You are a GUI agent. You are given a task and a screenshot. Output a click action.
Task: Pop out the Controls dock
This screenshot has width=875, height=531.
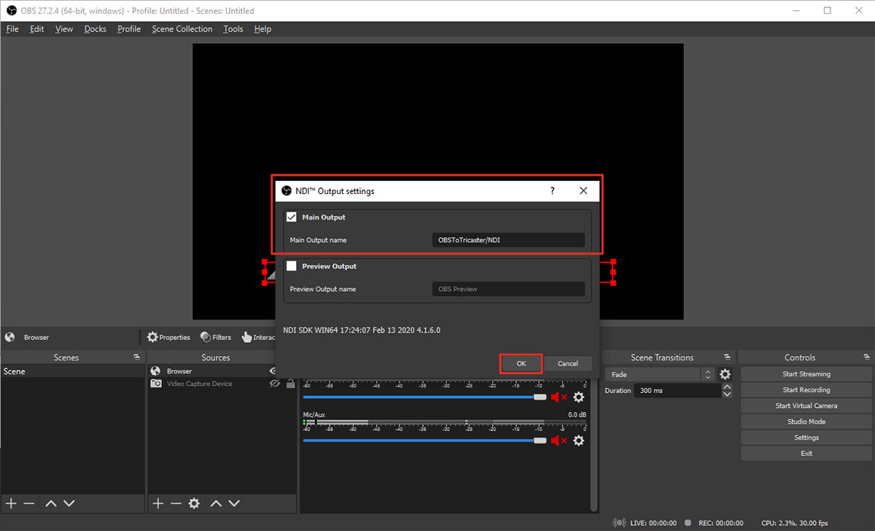click(x=865, y=357)
